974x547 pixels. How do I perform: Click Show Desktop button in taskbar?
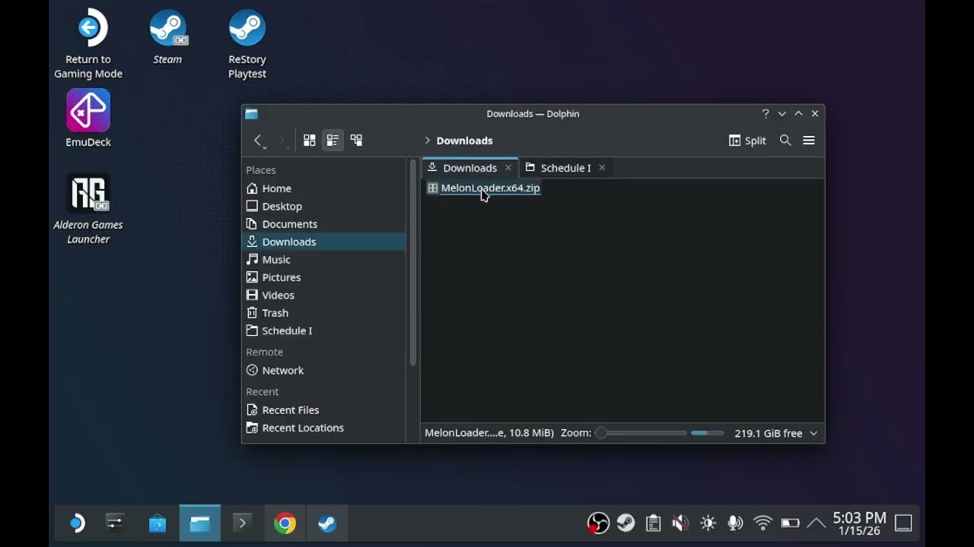click(x=903, y=523)
